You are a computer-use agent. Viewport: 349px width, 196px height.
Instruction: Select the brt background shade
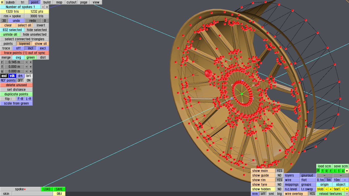coord(29,76)
